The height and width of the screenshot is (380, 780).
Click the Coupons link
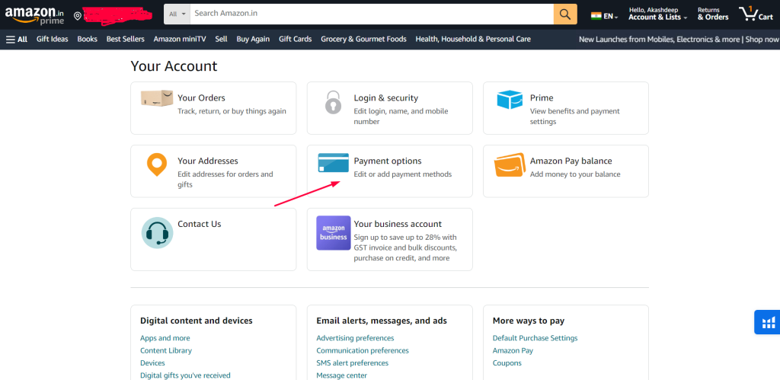[x=507, y=363]
